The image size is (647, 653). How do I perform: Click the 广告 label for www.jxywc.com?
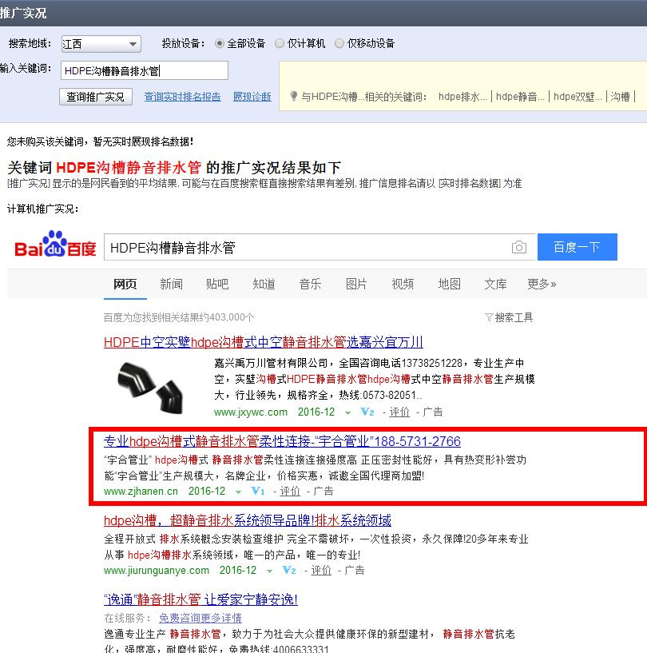[433, 412]
